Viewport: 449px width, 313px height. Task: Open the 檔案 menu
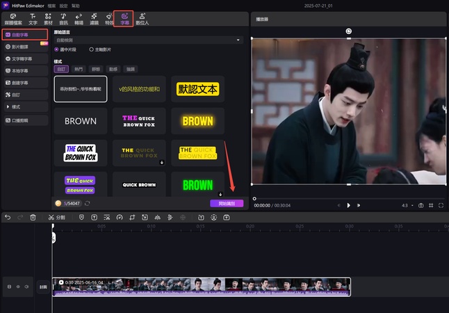(x=51, y=6)
